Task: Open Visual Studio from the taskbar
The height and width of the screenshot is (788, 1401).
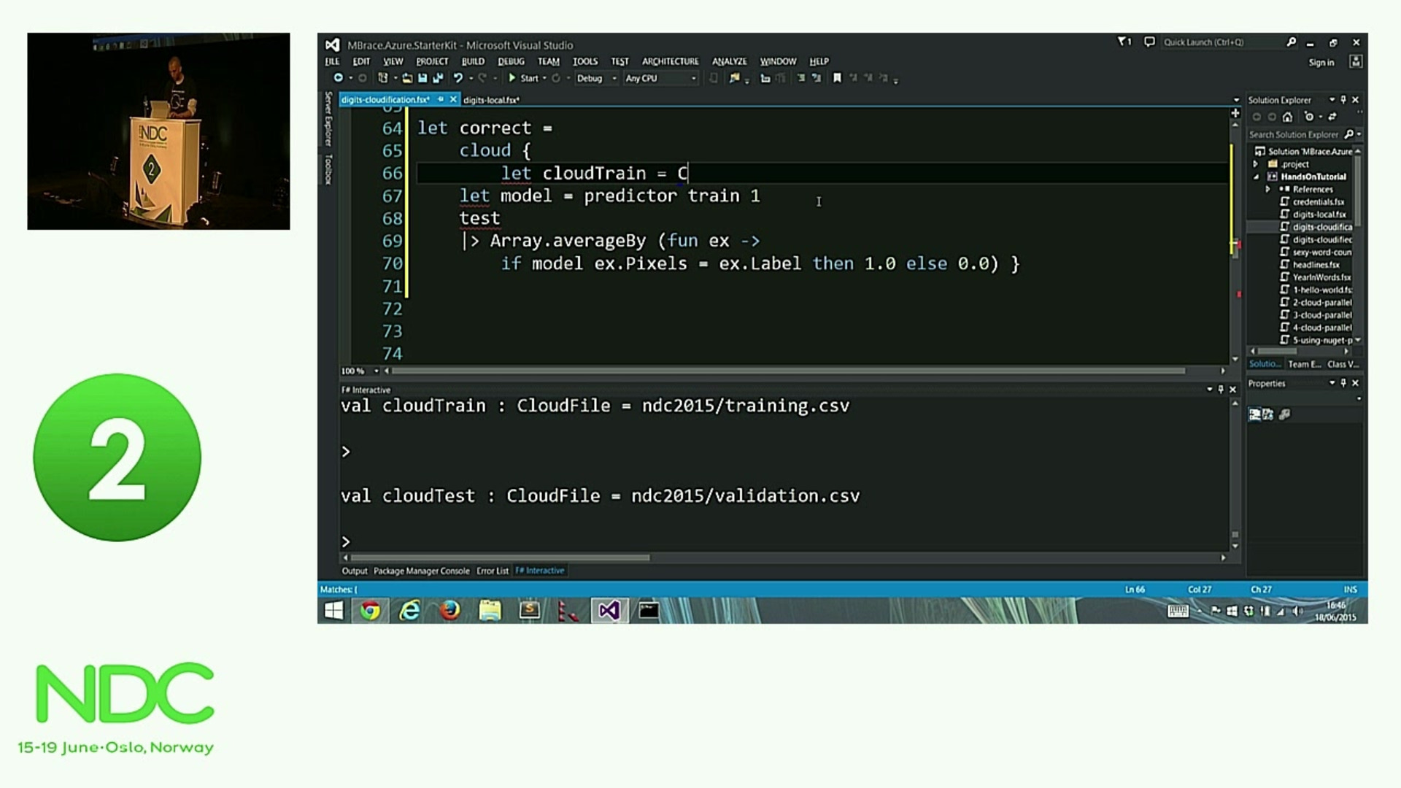Action: [x=609, y=611]
